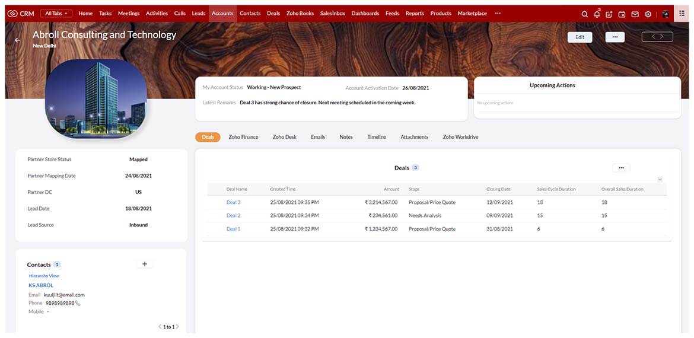Add a contact with the plus button
The image size is (694, 338).
(145, 264)
